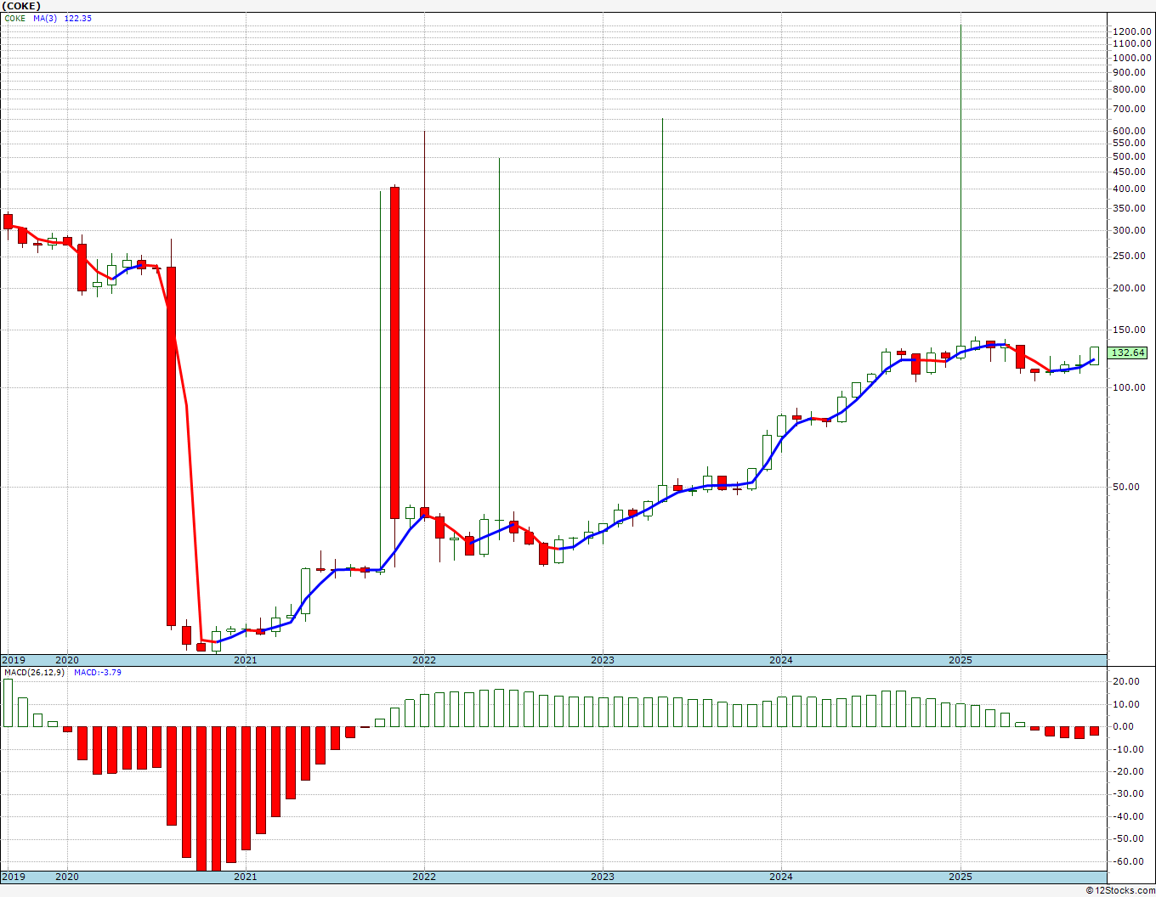The height and width of the screenshot is (897, 1156).
Task: Click the 1200.00 price axis label
Action: [1131, 31]
